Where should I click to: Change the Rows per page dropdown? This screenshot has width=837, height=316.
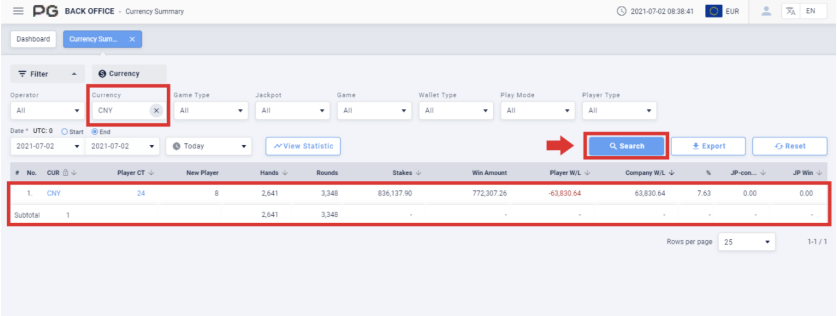[x=746, y=242]
